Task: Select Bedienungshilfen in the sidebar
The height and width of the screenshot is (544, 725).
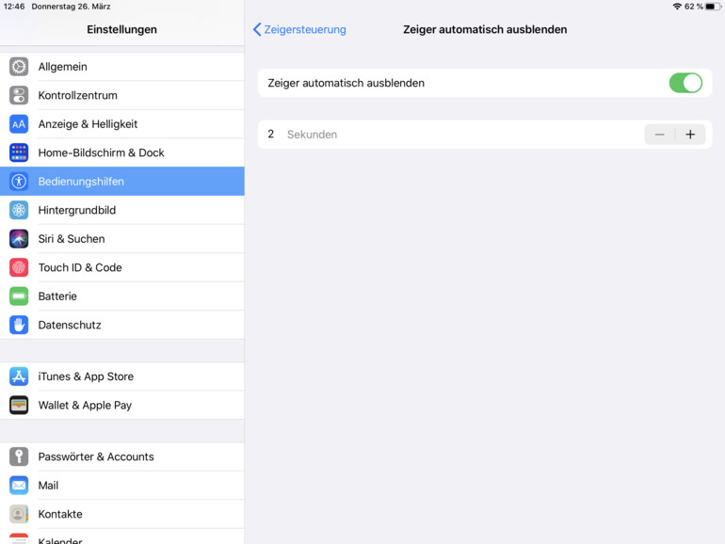Action: tap(122, 182)
